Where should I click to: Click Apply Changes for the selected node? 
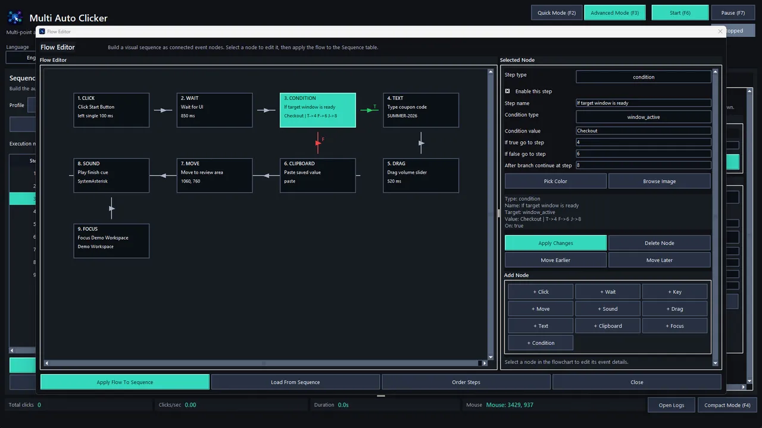click(555, 243)
